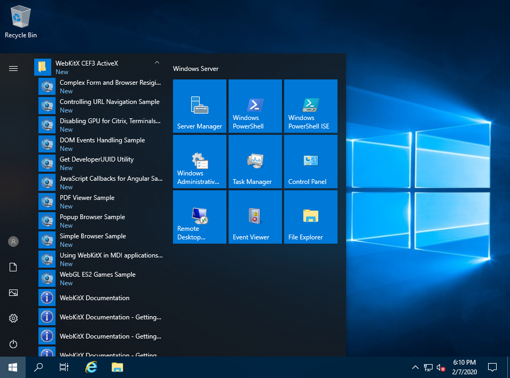Open the Control Panel tile

coord(311,162)
